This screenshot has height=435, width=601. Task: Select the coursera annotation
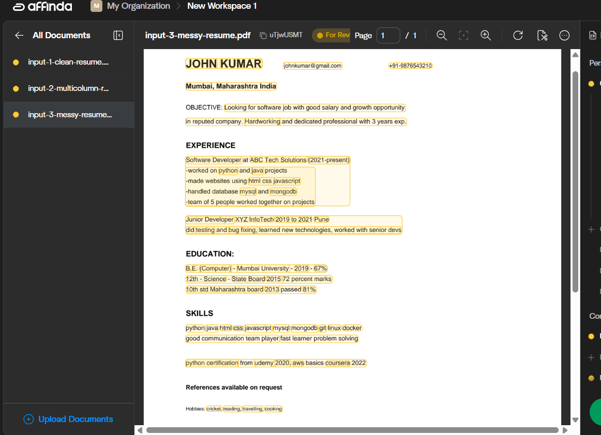338,363
